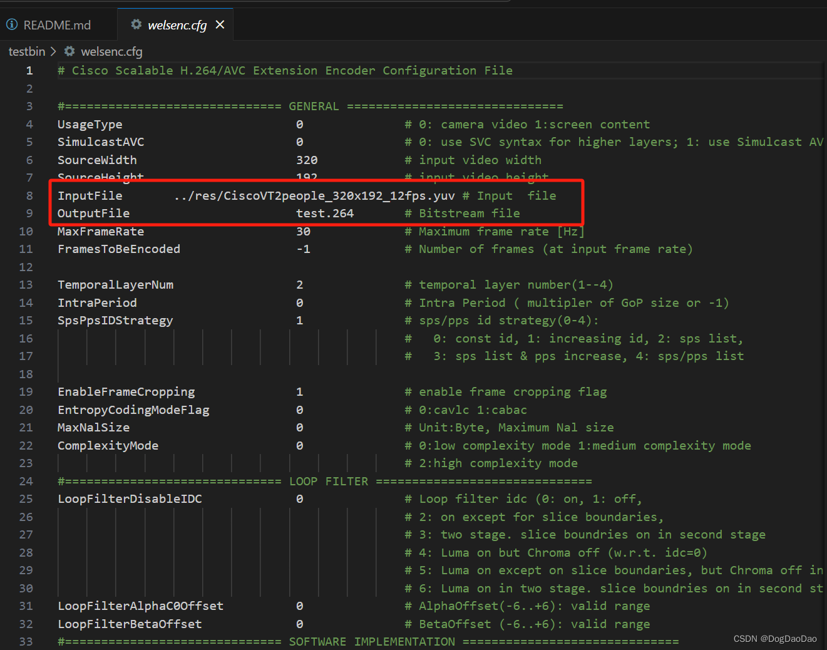The height and width of the screenshot is (650, 827).
Task: Click the EnableFrameCropping key
Action: 126,392
